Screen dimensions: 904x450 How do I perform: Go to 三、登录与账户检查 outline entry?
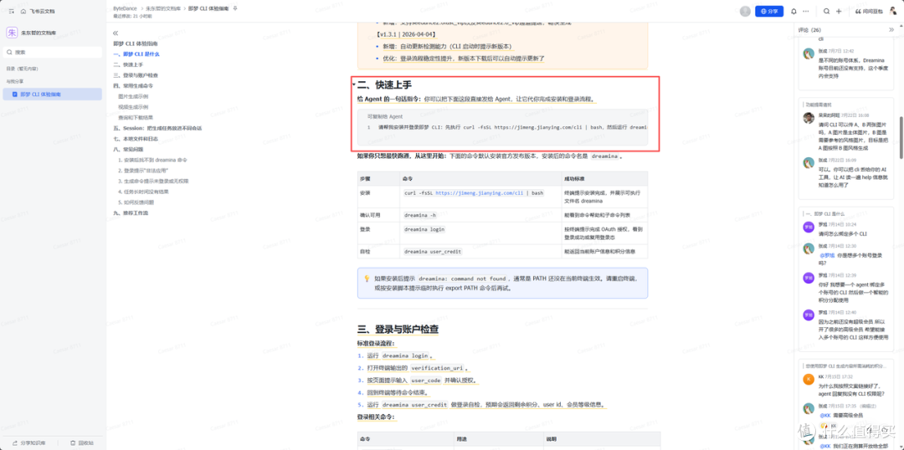136,75
